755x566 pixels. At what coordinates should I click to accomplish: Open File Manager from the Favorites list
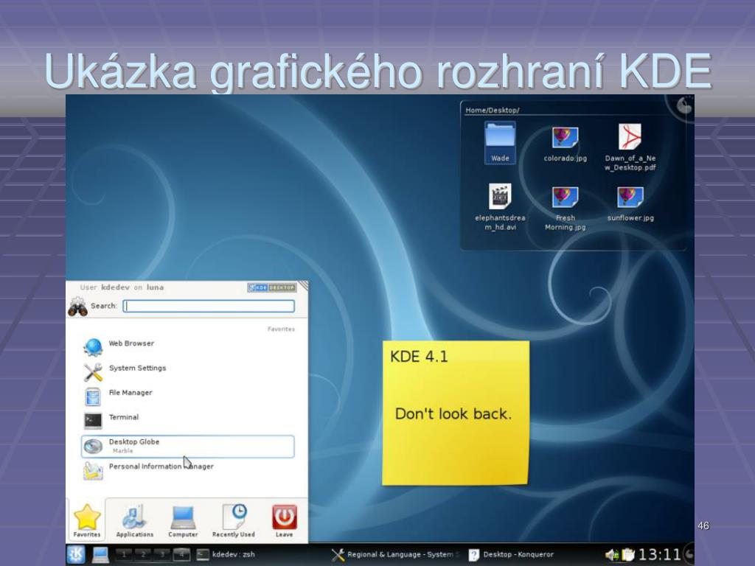click(188, 395)
